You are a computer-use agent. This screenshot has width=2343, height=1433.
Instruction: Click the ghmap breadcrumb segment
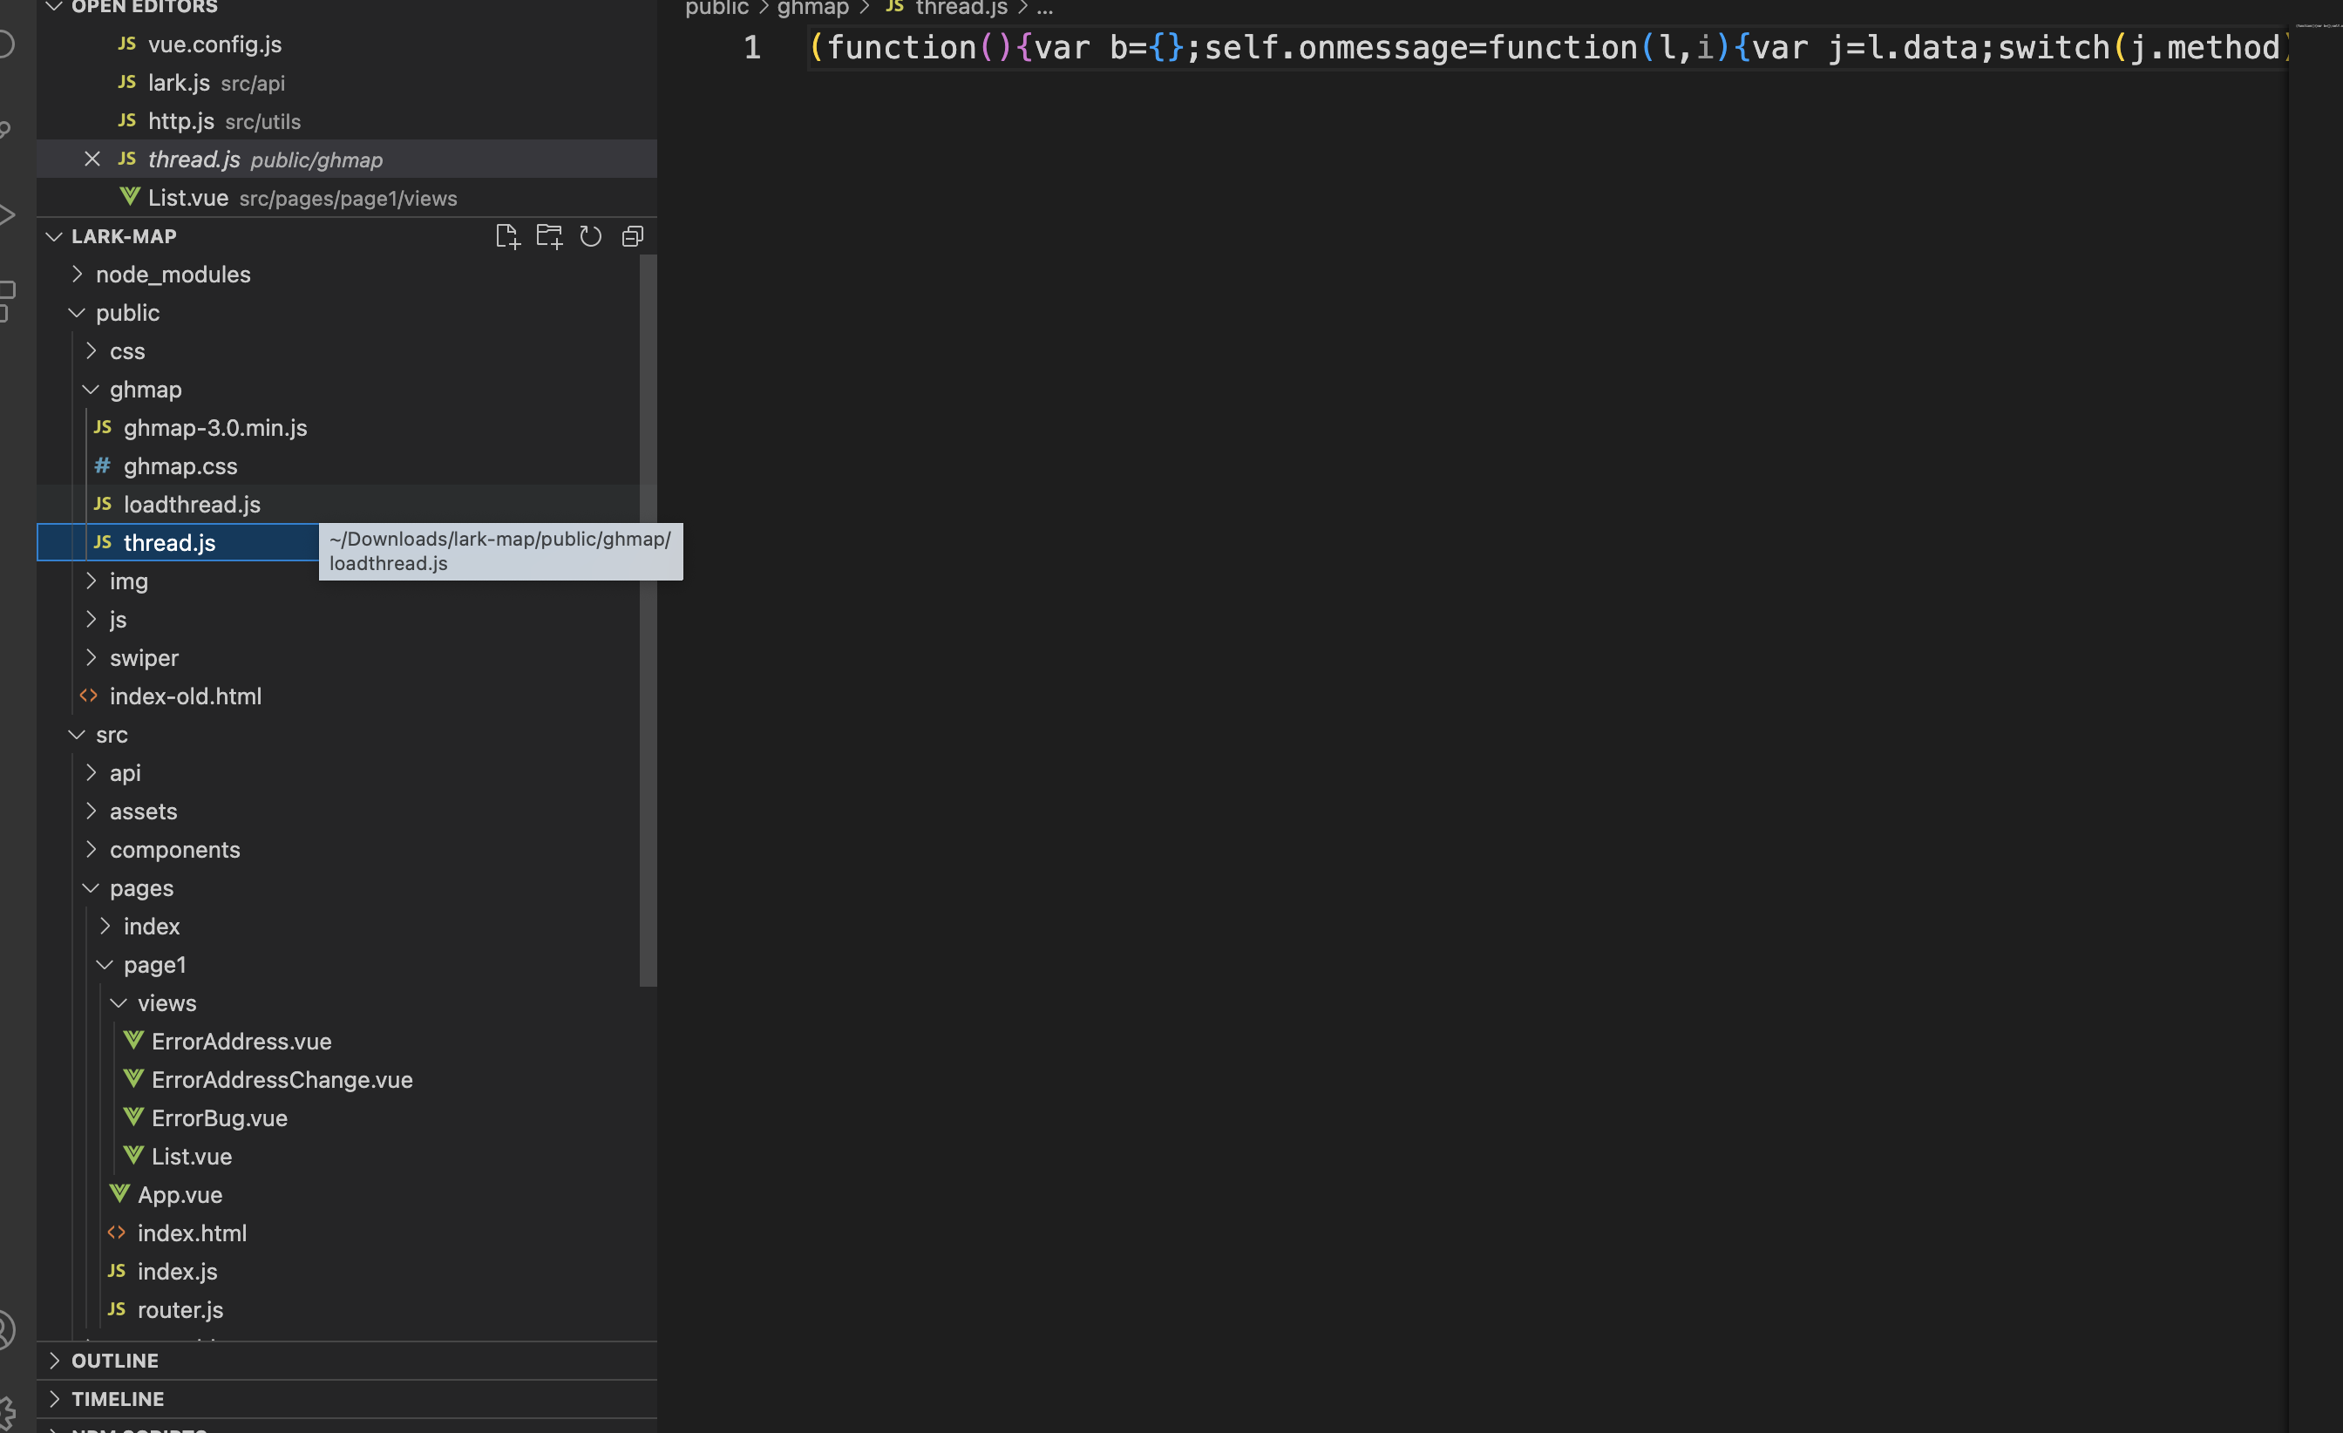813,8
